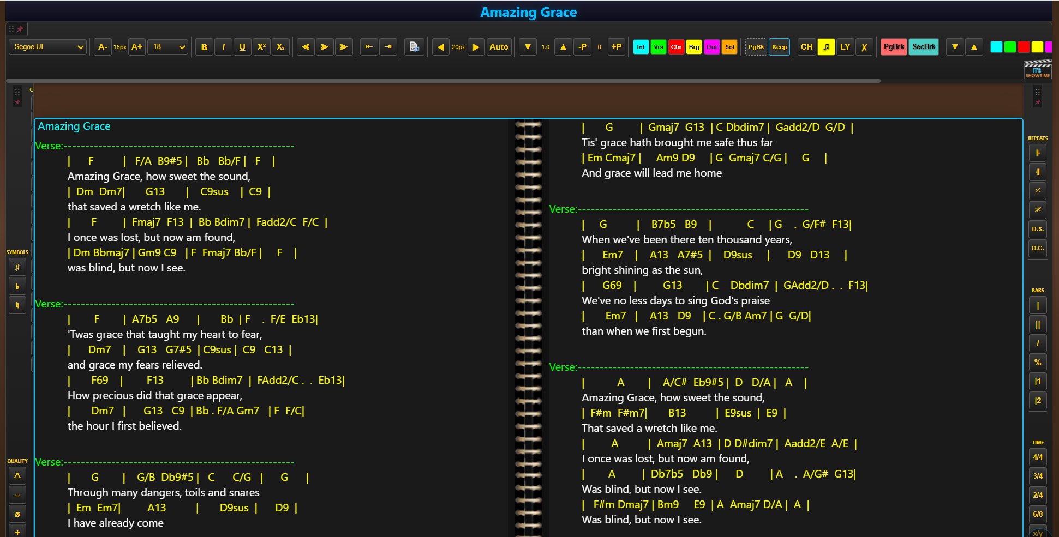Enable the Keep option

[x=779, y=47]
